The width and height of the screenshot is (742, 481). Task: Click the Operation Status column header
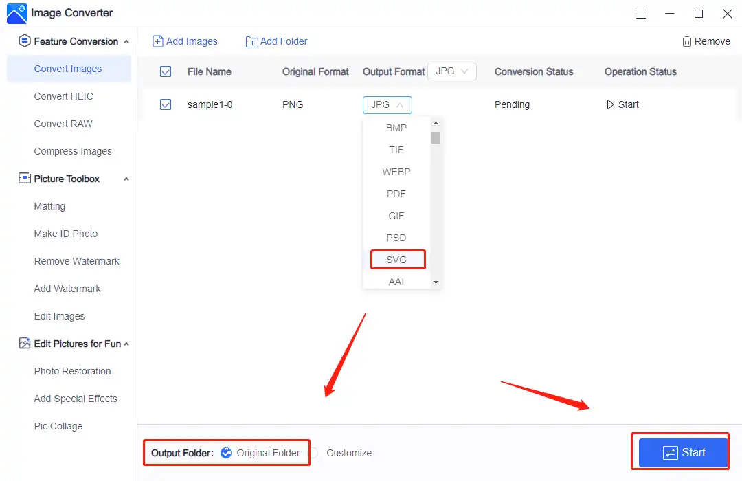pyautogui.click(x=640, y=72)
